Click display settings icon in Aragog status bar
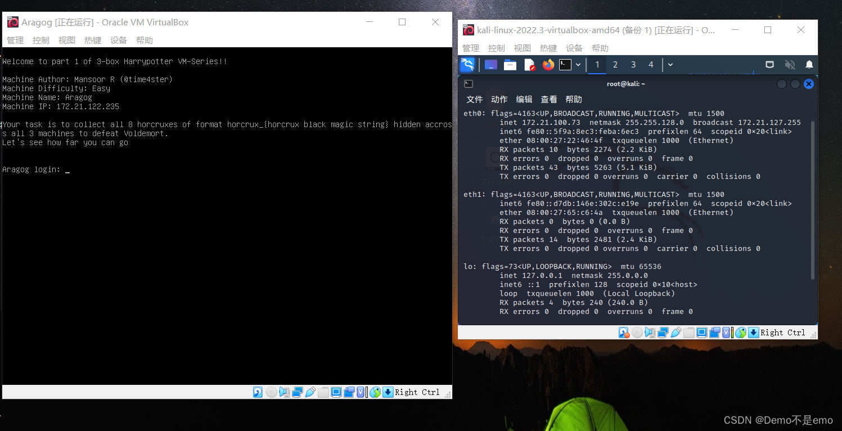The image size is (842, 431). 336,392
